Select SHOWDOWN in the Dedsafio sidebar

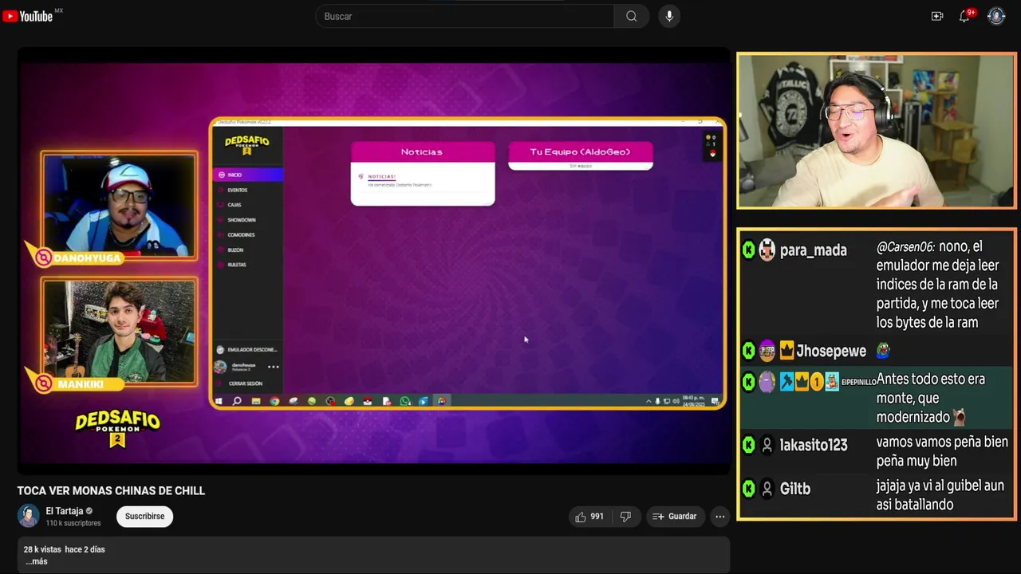[x=247, y=219]
